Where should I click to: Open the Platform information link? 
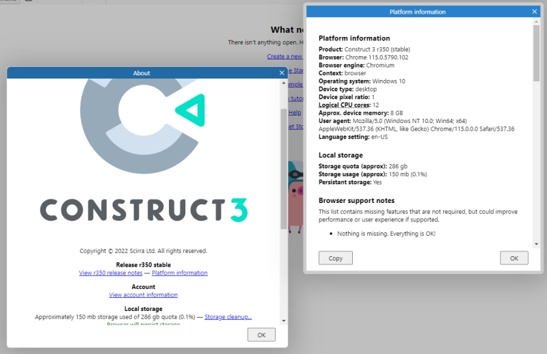pyautogui.click(x=180, y=273)
